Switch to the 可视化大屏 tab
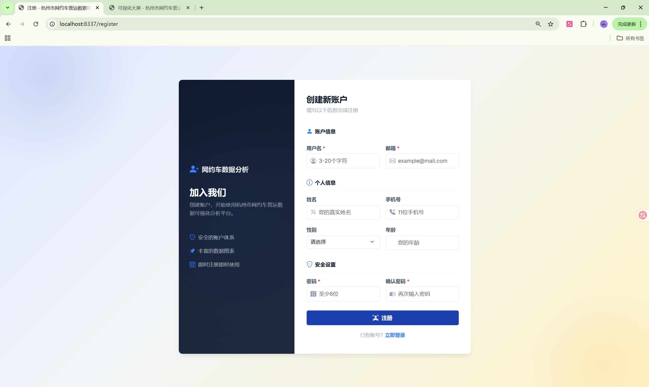 (x=146, y=8)
